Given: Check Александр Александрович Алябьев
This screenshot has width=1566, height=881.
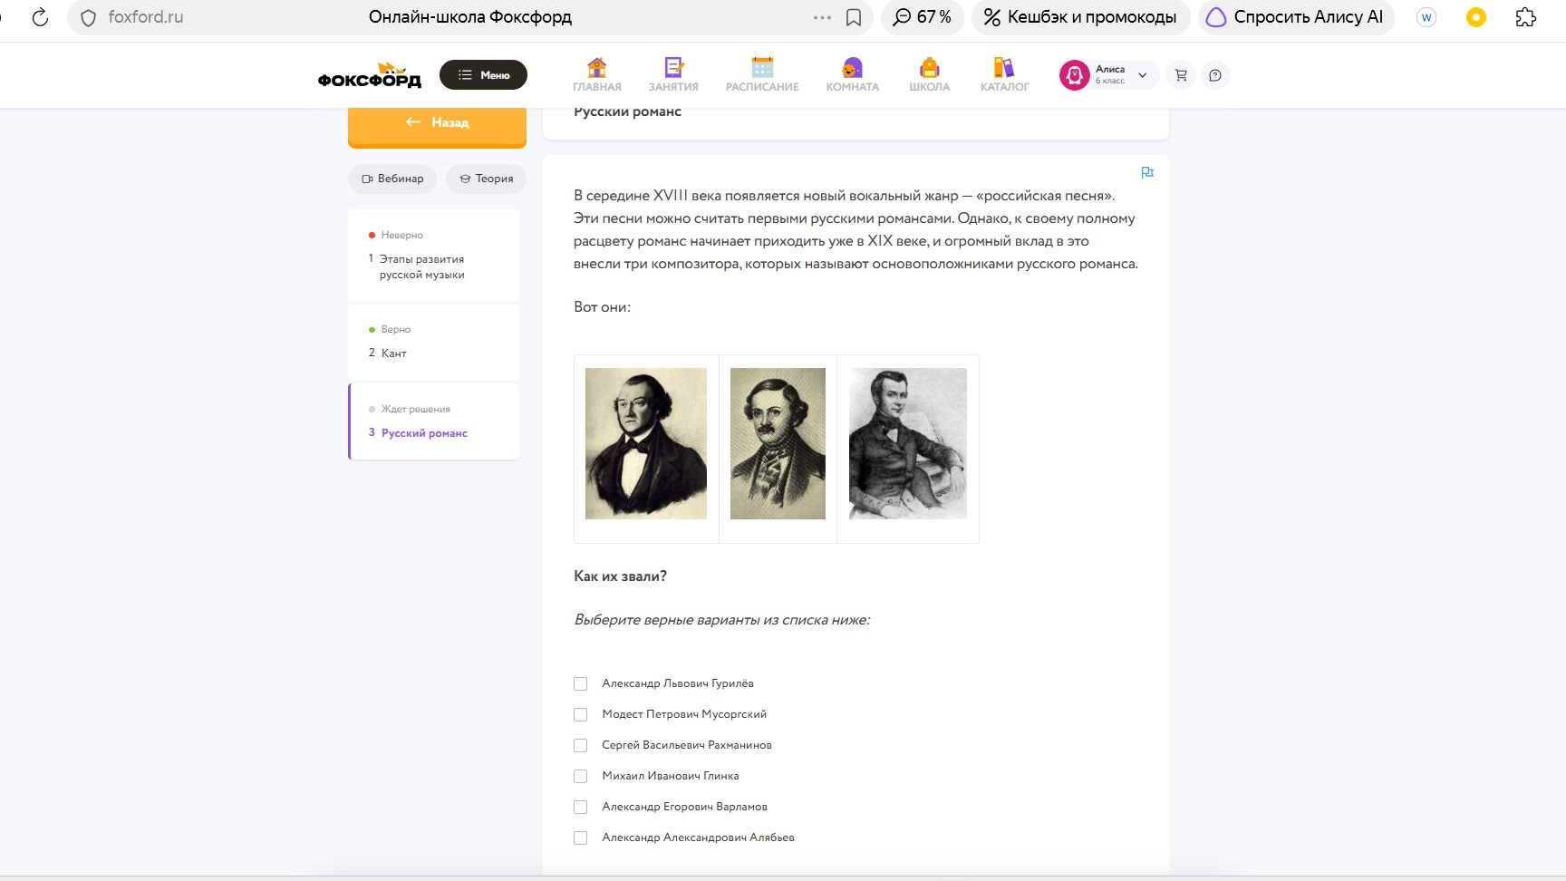Looking at the screenshot, I should coord(580,837).
